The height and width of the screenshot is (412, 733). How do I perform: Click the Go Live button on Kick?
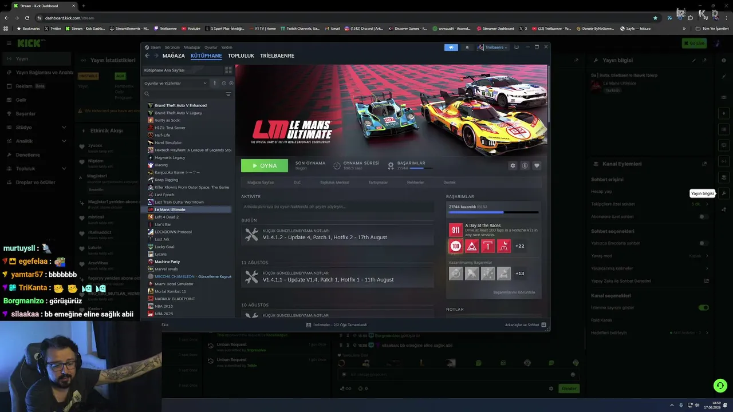(694, 43)
